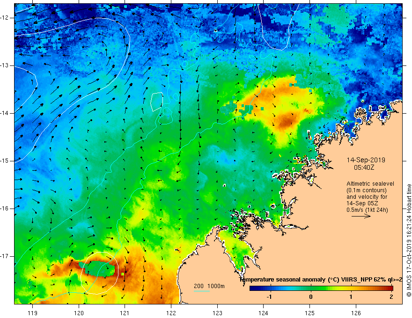Click the colorbar tick label 0
This screenshot has height=318, width=412.
tap(311, 297)
